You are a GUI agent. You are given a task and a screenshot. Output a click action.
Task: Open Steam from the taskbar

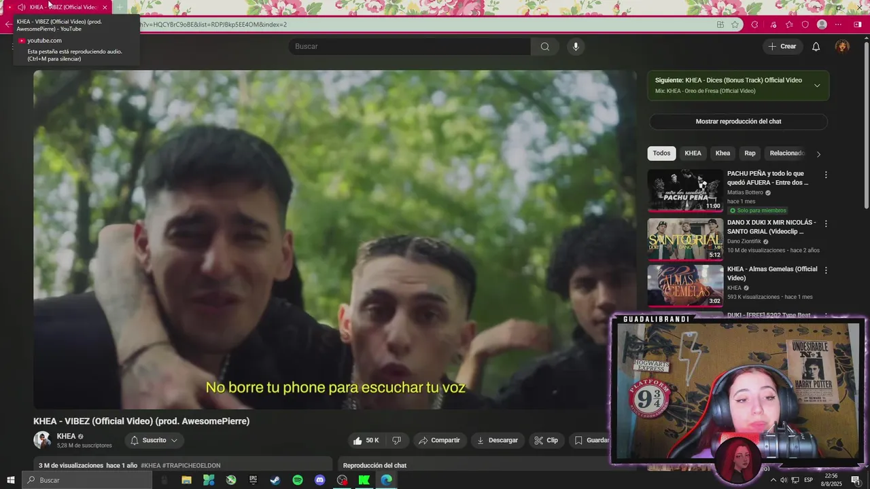click(x=275, y=480)
